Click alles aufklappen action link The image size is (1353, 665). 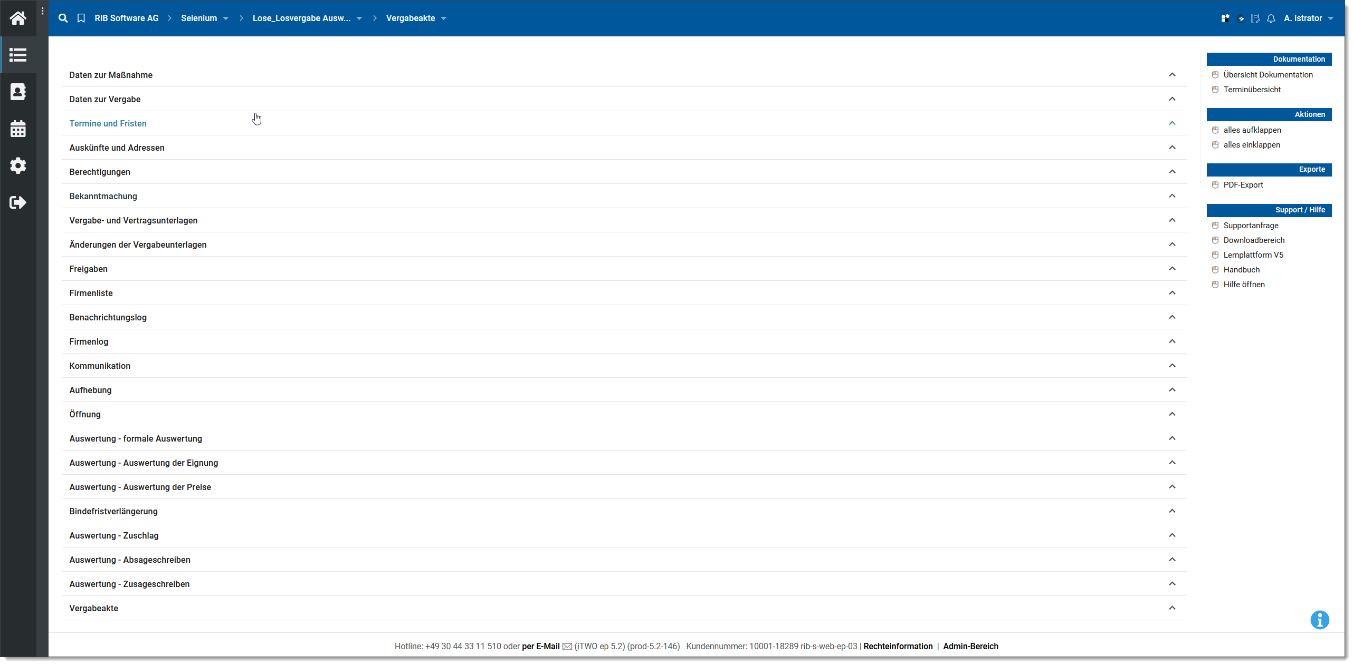[x=1252, y=130]
